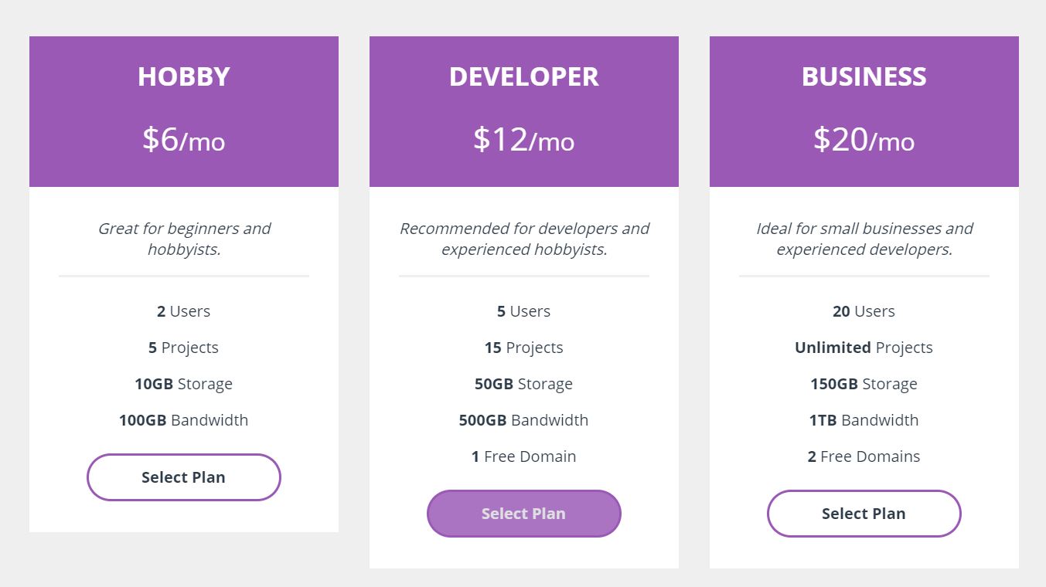Click Select Plan under the Hobby plan
Screen dimensions: 1046x587
tap(183, 477)
